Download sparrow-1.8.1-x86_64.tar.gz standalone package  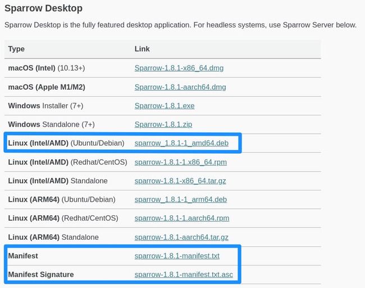[180, 181]
